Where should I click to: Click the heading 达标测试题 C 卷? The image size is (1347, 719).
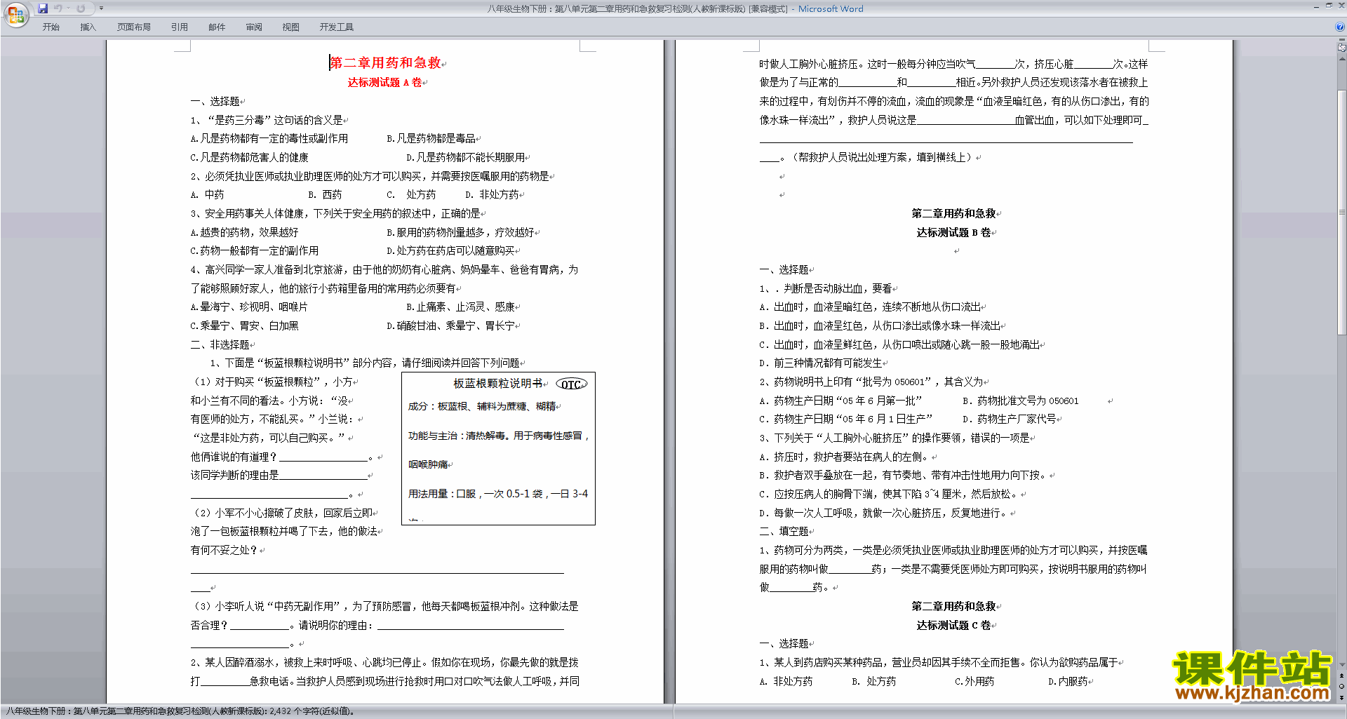(953, 626)
